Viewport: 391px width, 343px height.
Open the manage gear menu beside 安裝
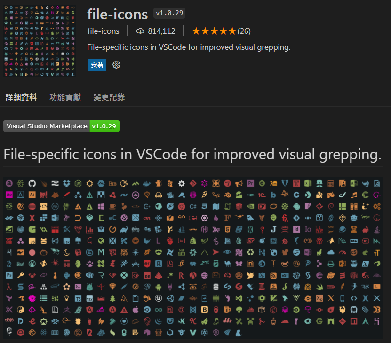click(116, 65)
